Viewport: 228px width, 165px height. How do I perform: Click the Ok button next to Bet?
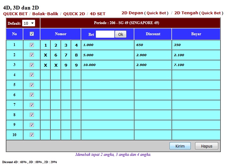pos(120,34)
